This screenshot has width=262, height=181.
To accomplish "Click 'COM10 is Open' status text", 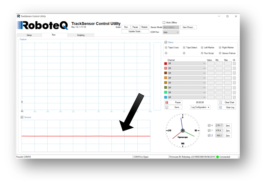I will 141,157.
